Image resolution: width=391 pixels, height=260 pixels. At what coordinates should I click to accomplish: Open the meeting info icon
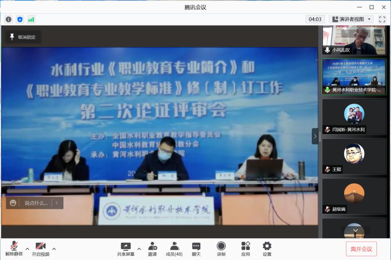click(8, 19)
